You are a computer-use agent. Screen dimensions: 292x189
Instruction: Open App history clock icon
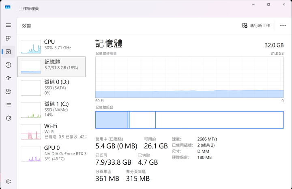pos(8,65)
